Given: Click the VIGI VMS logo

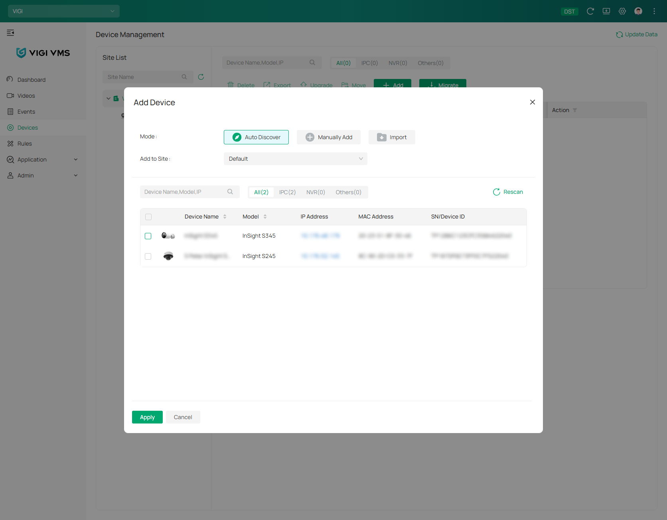Looking at the screenshot, I should [43, 53].
